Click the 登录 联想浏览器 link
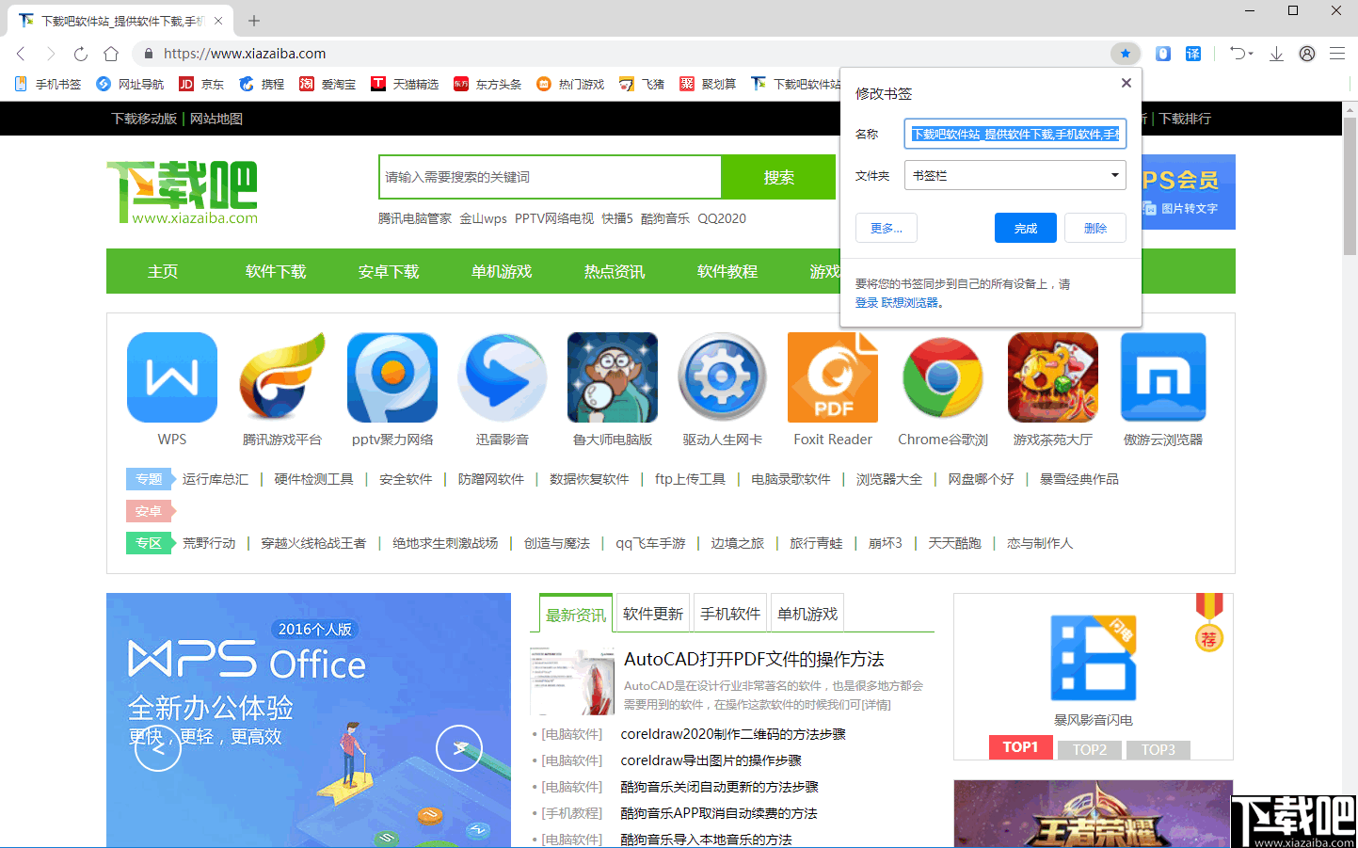The height and width of the screenshot is (848, 1358). [899, 302]
